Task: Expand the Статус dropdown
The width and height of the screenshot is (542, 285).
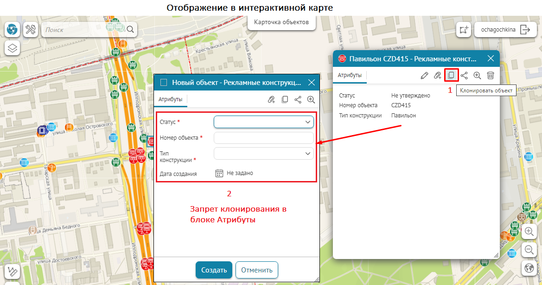Action: tap(263, 122)
